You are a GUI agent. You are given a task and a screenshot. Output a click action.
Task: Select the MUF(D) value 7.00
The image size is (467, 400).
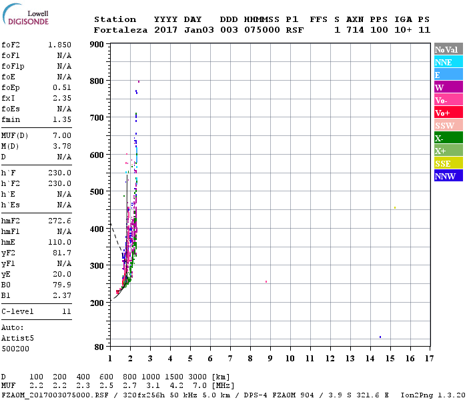[62, 135]
